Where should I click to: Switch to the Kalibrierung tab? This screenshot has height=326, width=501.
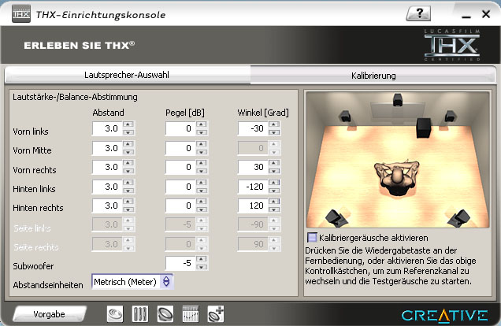[x=373, y=76]
